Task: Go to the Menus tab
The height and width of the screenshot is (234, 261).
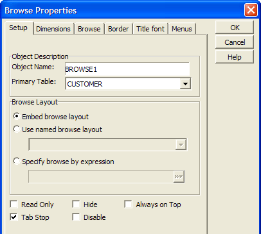Action: [x=182, y=29]
